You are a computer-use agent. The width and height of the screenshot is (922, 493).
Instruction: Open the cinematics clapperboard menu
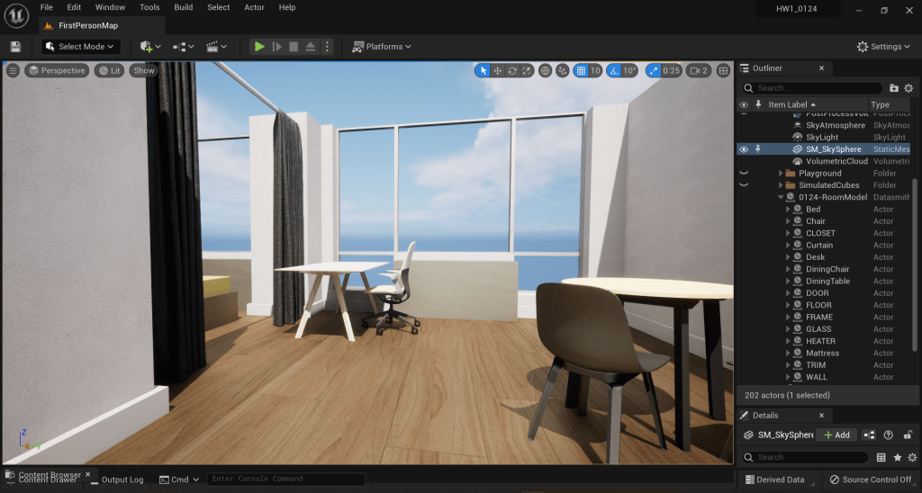click(x=216, y=47)
